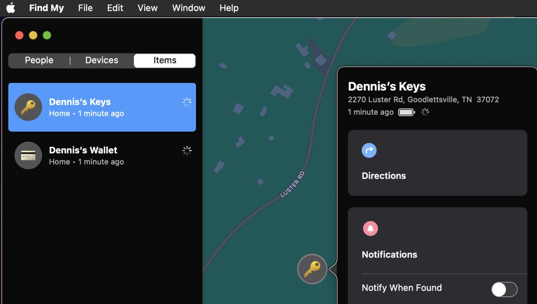Click the pink Notifications bell icon
537x304 pixels.
pyautogui.click(x=370, y=229)
